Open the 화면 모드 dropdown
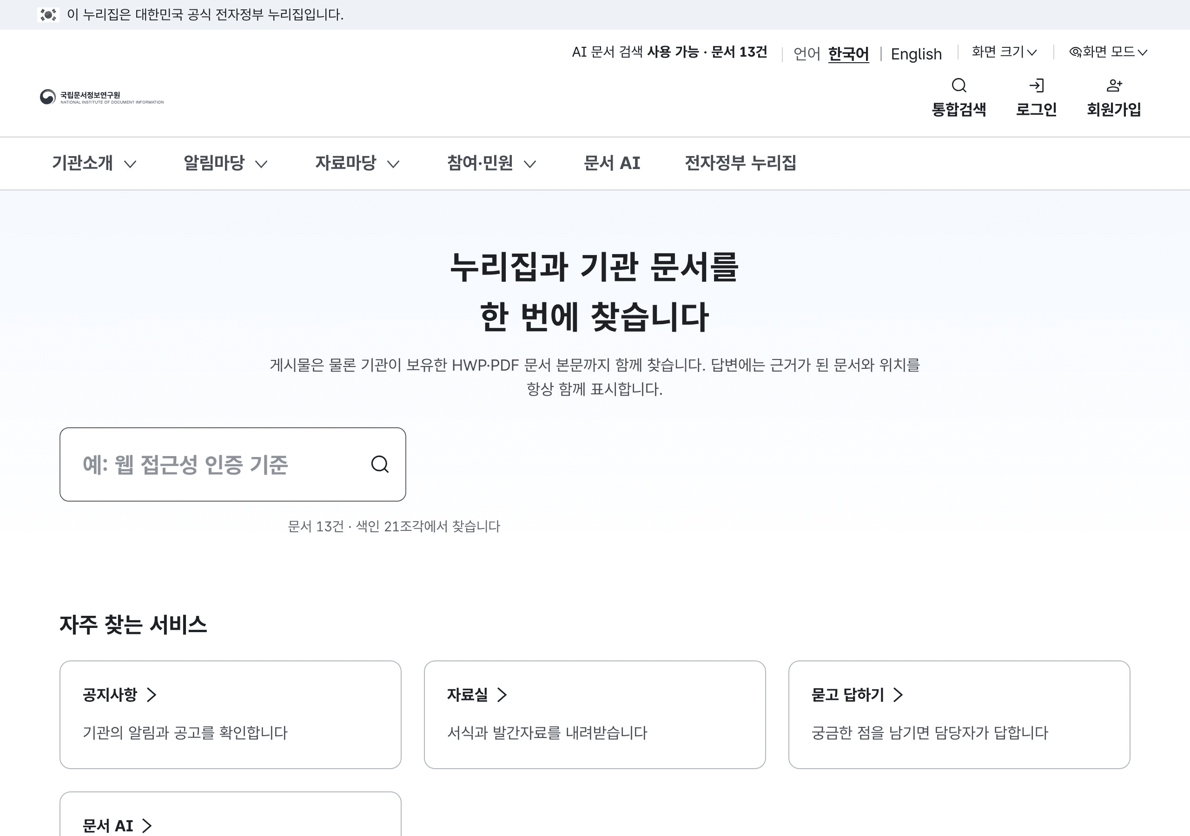Screen dimensions: 1190x836 (x=1109, y=52)
